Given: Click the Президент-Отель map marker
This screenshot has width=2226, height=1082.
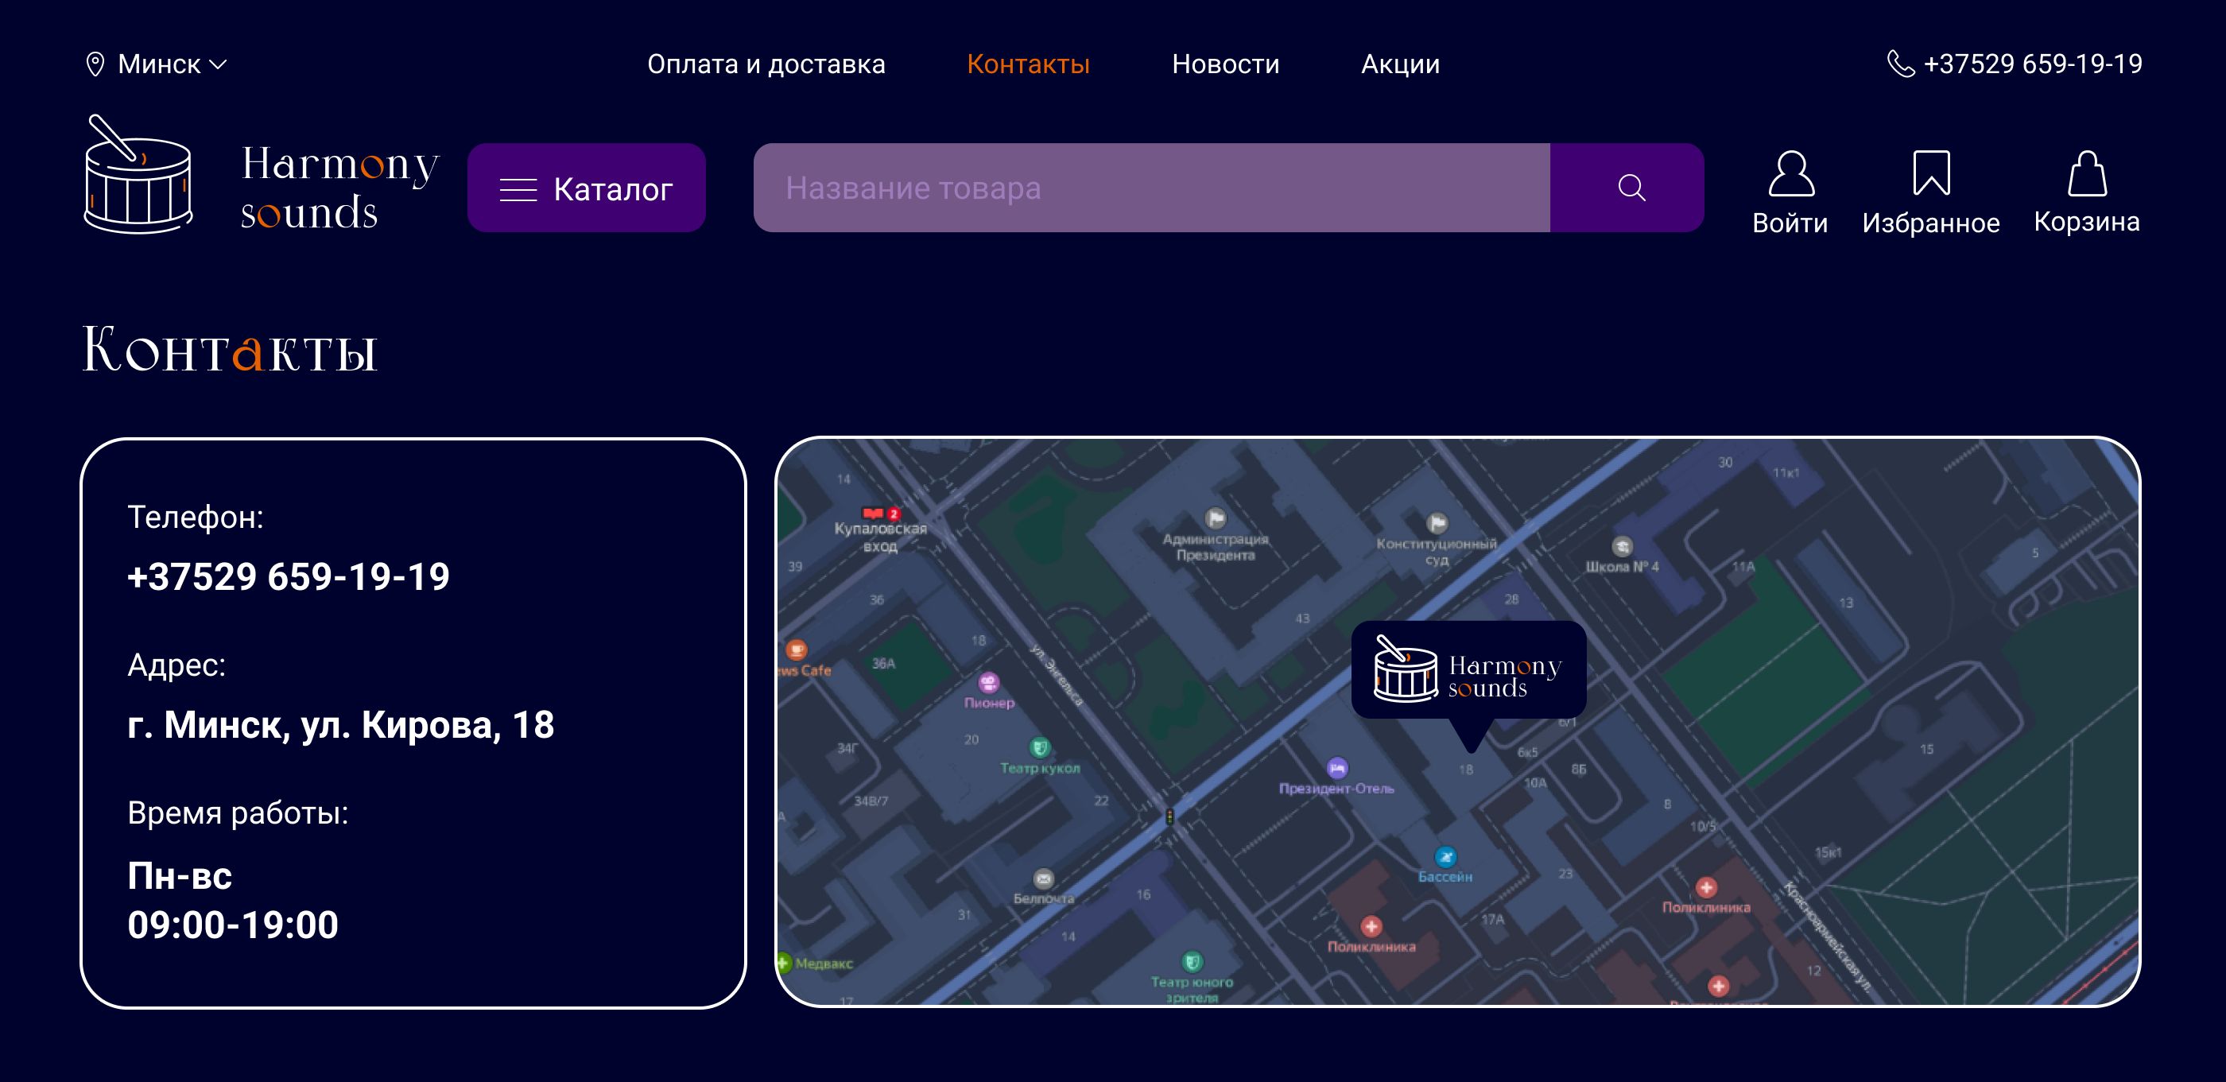Looking at the screenshot, I should point(1337,767).
